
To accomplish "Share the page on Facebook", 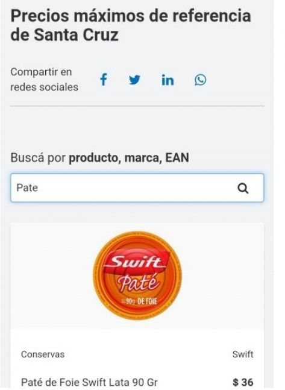I will point(104,80).
